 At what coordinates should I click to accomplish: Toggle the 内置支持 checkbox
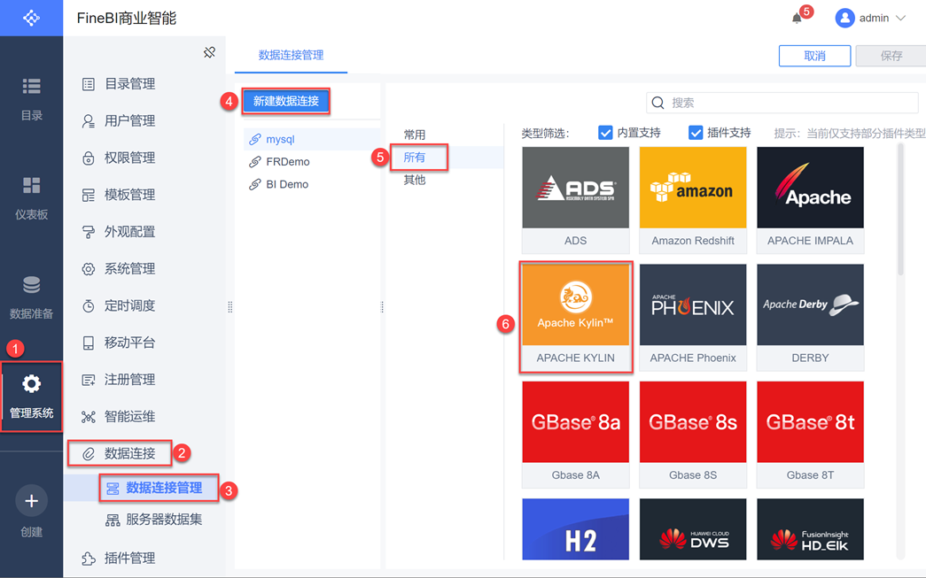pos(605,133)
